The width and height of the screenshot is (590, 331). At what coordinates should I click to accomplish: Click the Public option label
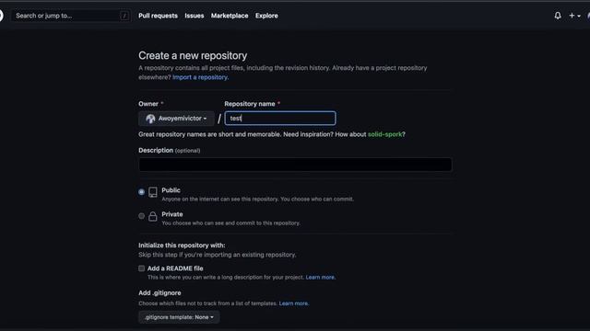pyautogui.click(x=171, y=190)
